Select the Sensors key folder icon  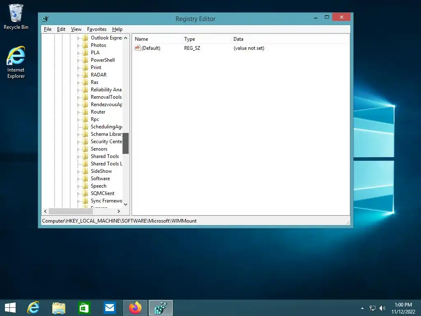pyautogui.click(x=86, y=149)
